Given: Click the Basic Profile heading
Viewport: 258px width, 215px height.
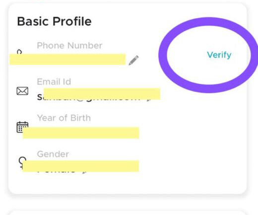Looking at the screenshot, I should point(54,21).
